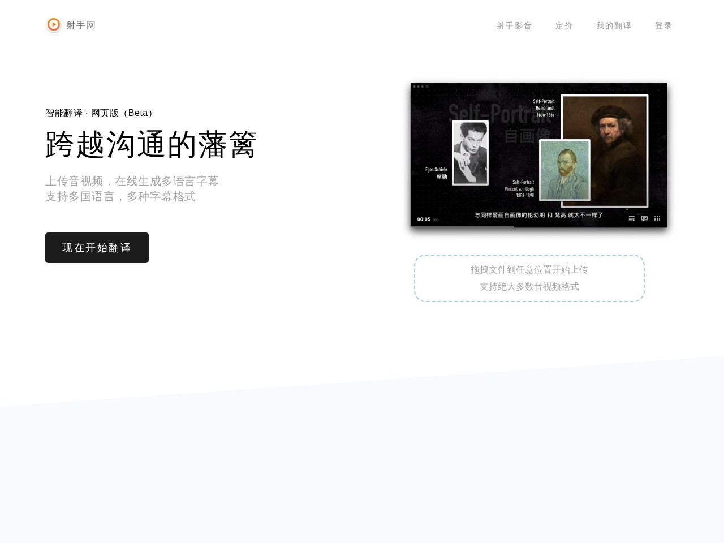Click the subtitle speech-bubble icon in player
Screen dimensions: 724x543
(x=644, y=218)
